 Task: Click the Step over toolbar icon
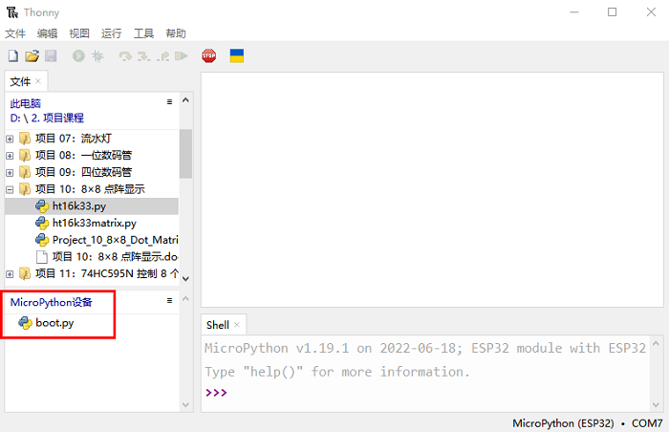click(125, 56)
